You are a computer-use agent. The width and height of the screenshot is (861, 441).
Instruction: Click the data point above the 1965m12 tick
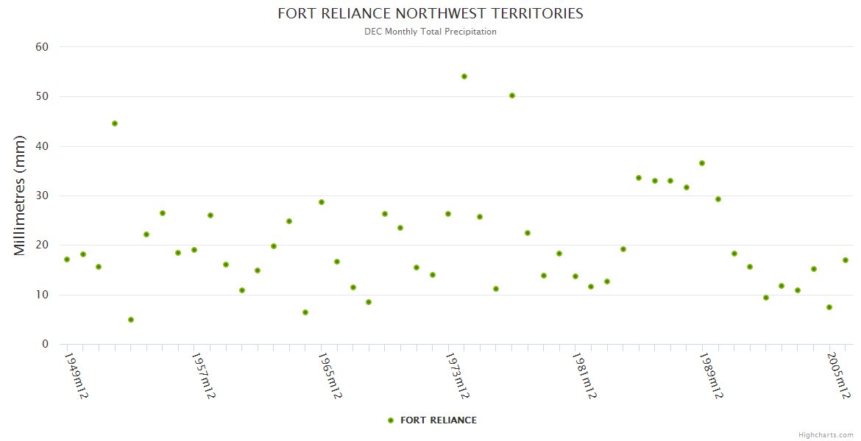322,202
